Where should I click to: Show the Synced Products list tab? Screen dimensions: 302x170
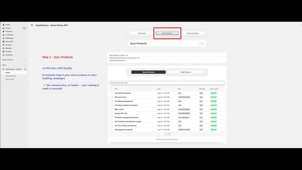point(148,72)
